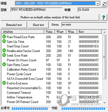Select the Reallocated Sector Count row
The height and width of the screenshot is (112, 108).
(x=52, y=51)
